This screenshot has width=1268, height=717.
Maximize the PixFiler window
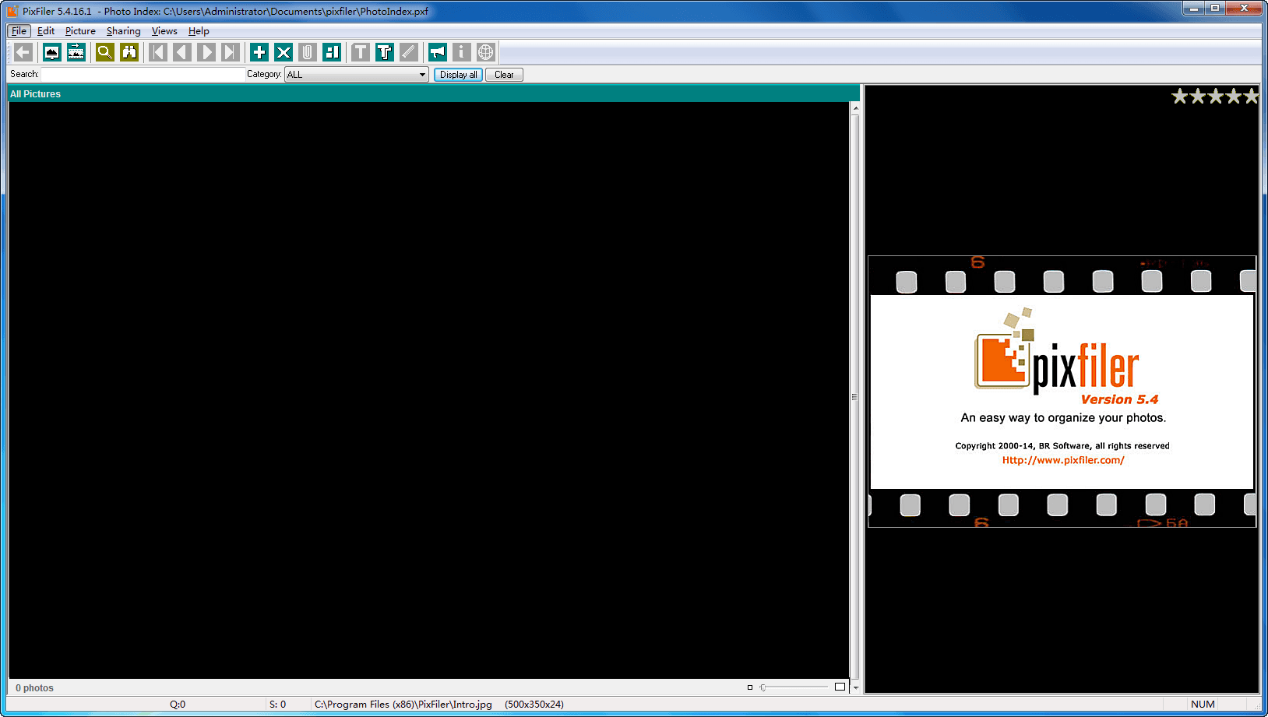1214,8
